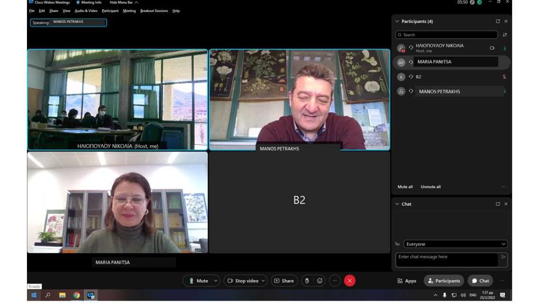Screen dimensions: 539x303
Task: Collapse the Chat panel section
Action: [397, 204]
